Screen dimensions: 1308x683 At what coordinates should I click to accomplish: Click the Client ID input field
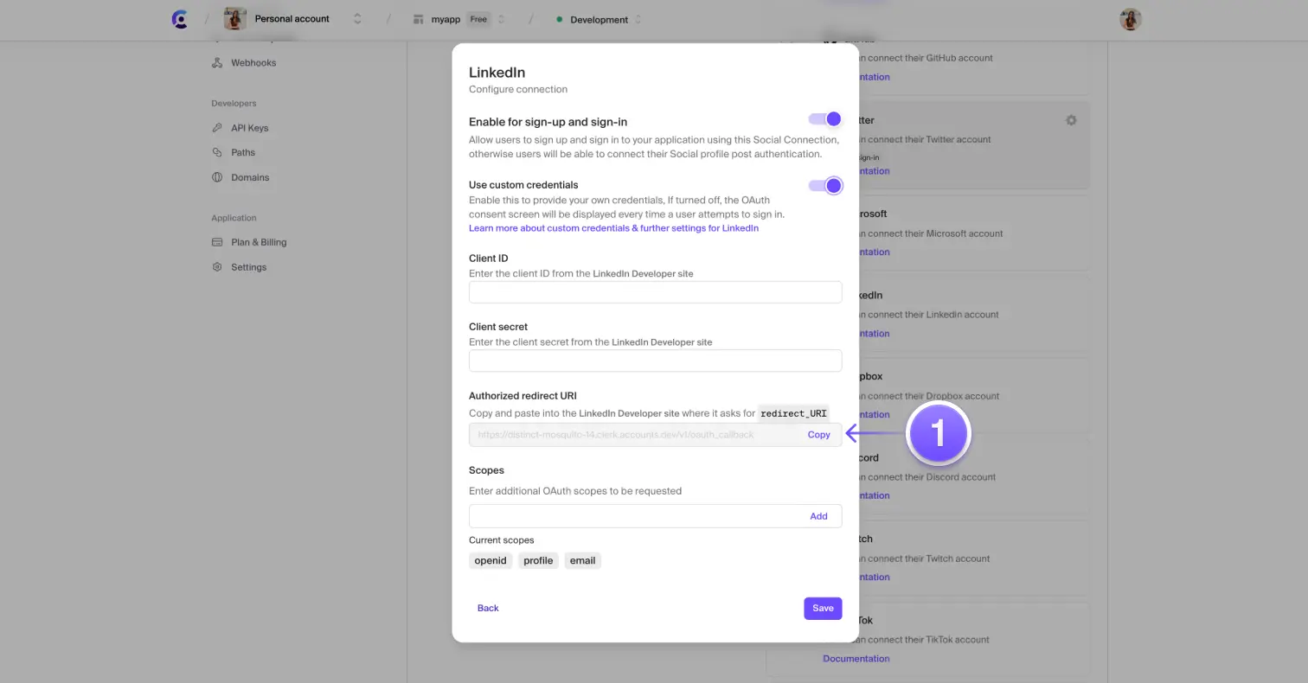655,292
